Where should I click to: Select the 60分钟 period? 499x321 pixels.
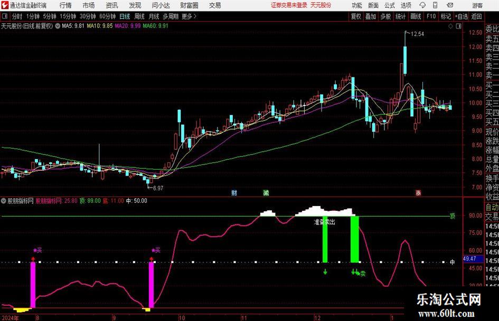coord(107,16)
